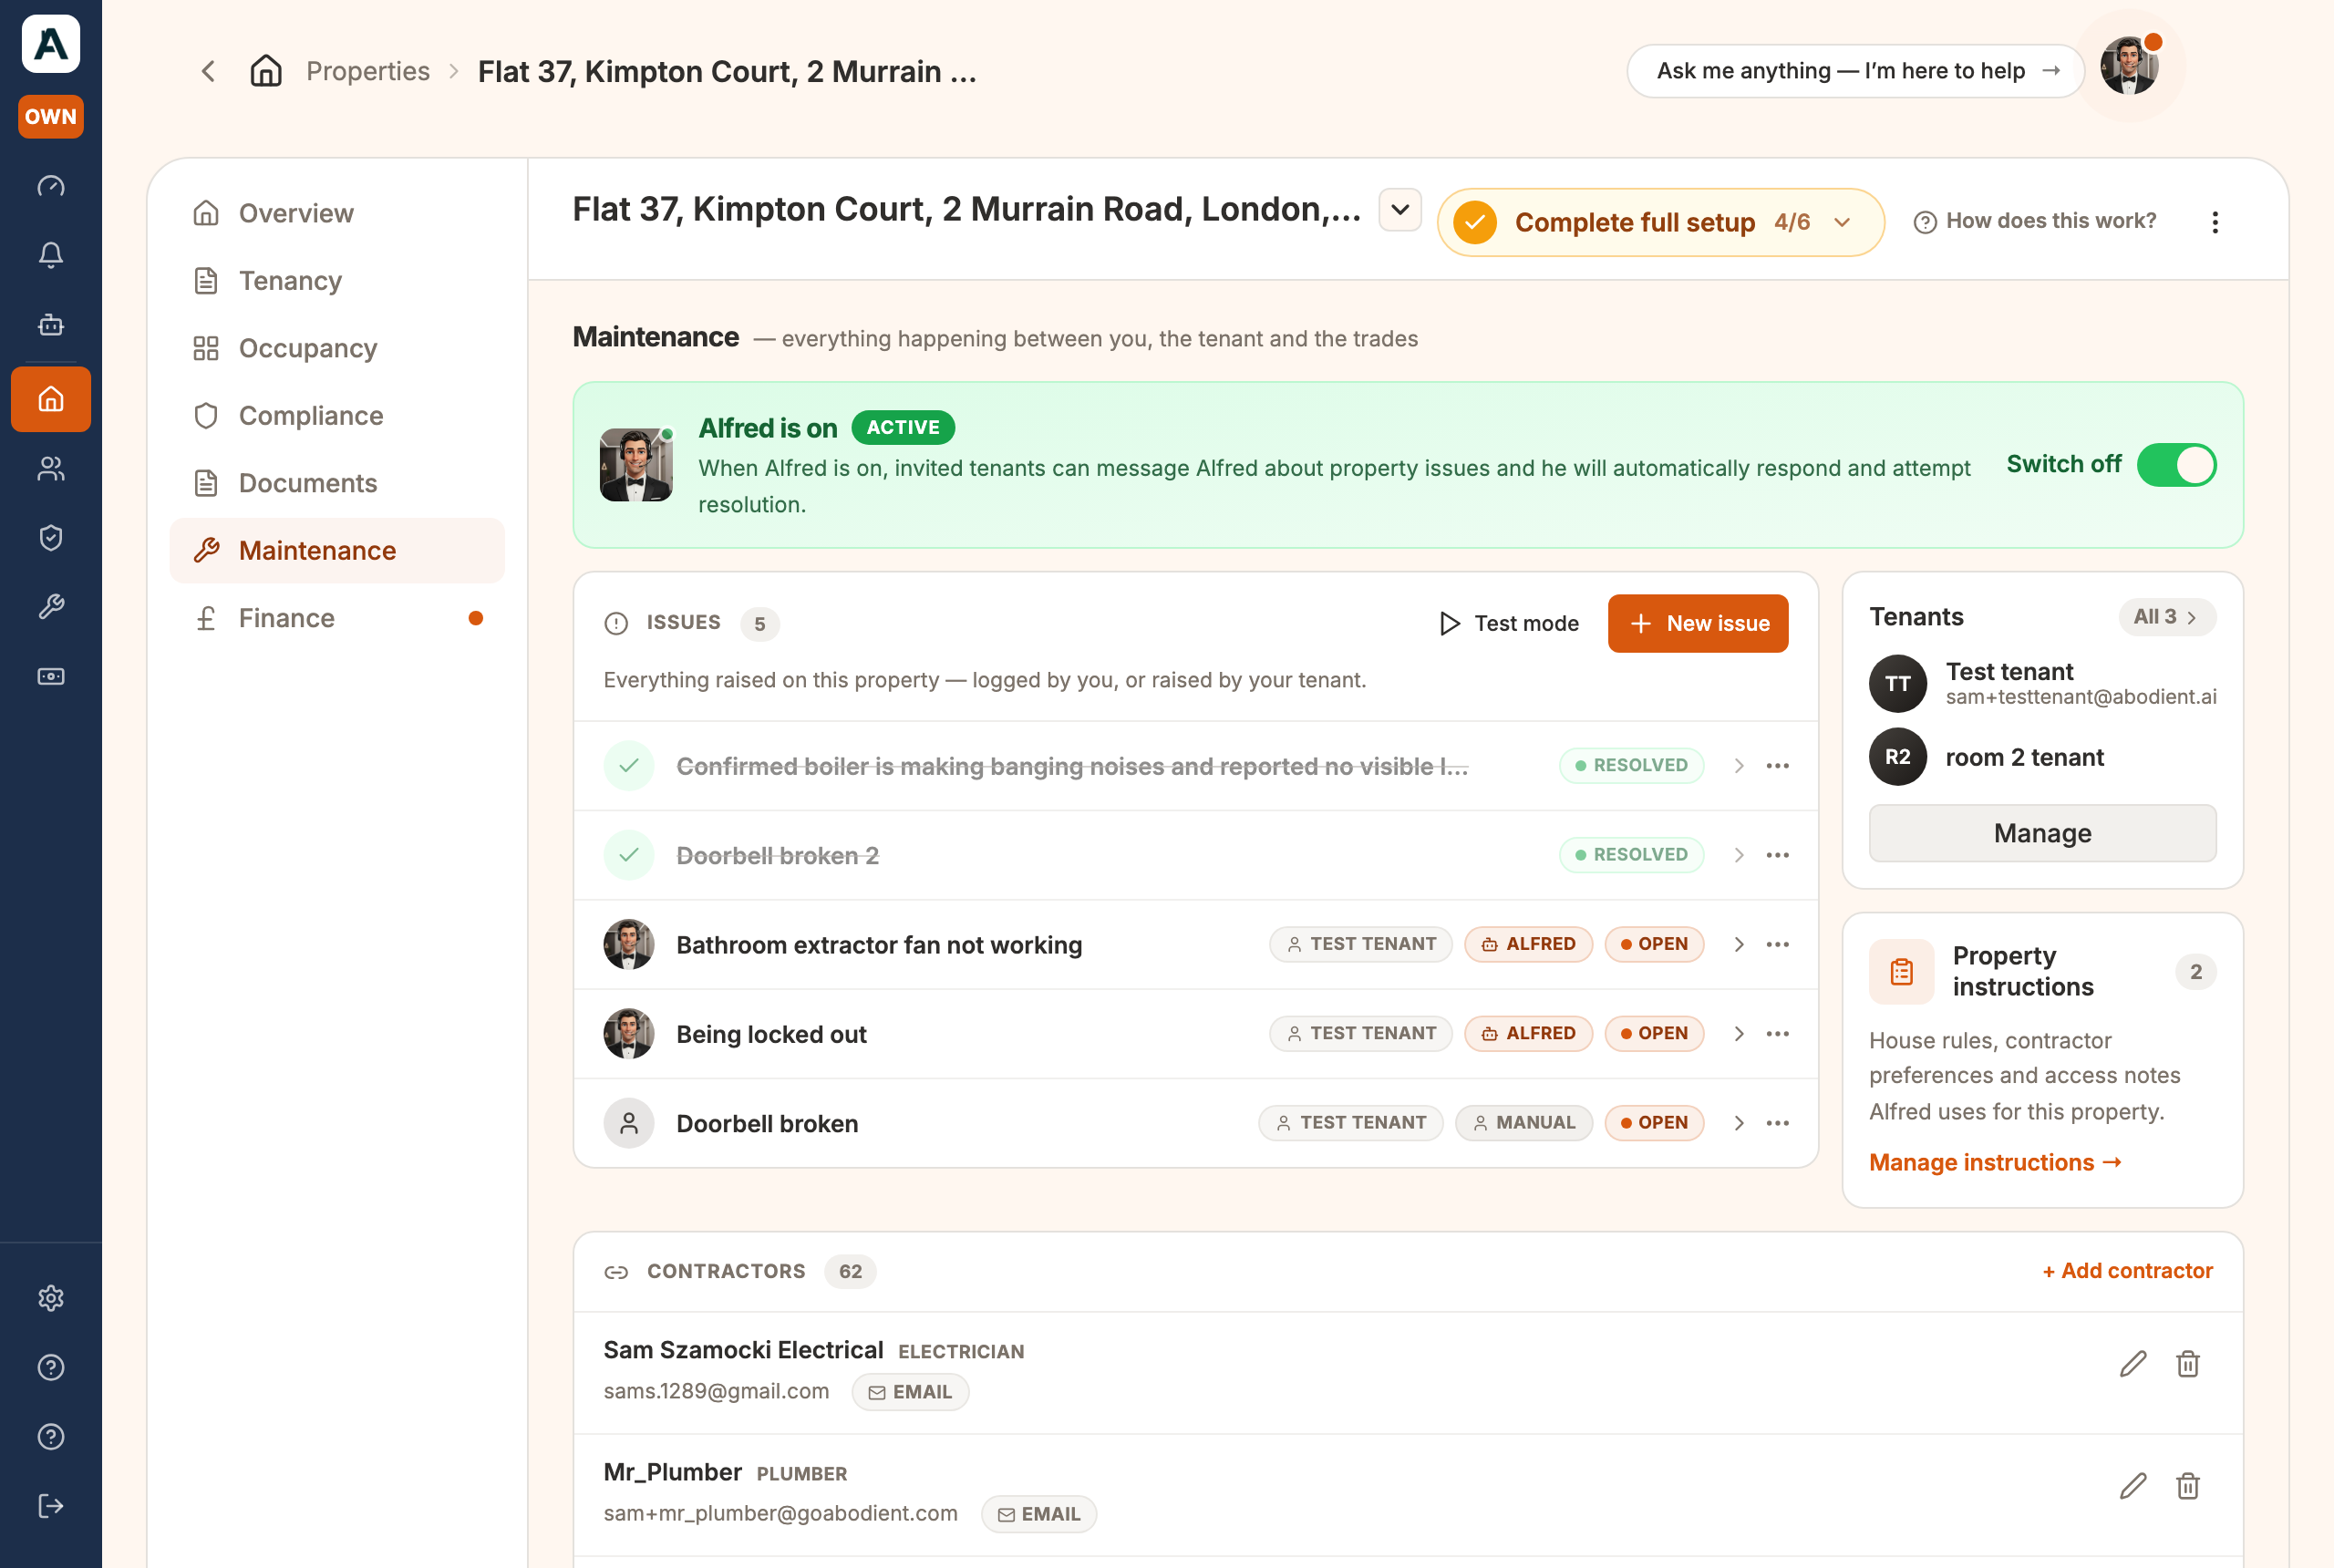This screenshot has width=2334, height=1568.
Task: Open the Tenancy section
Action: pos(337,281)
